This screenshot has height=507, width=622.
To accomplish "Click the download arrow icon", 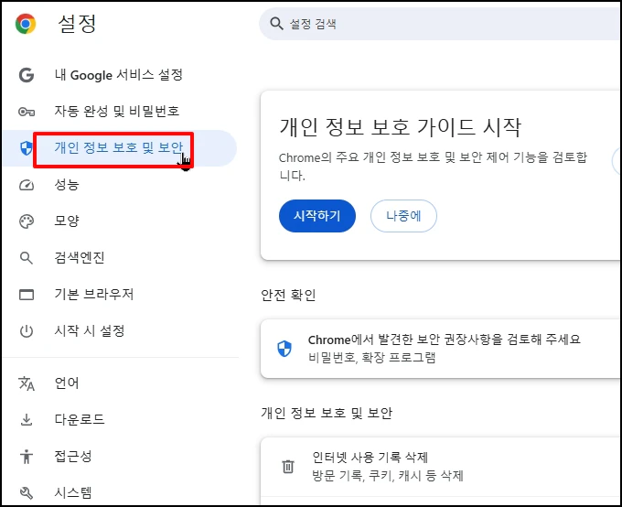I will tap(27, 420).
